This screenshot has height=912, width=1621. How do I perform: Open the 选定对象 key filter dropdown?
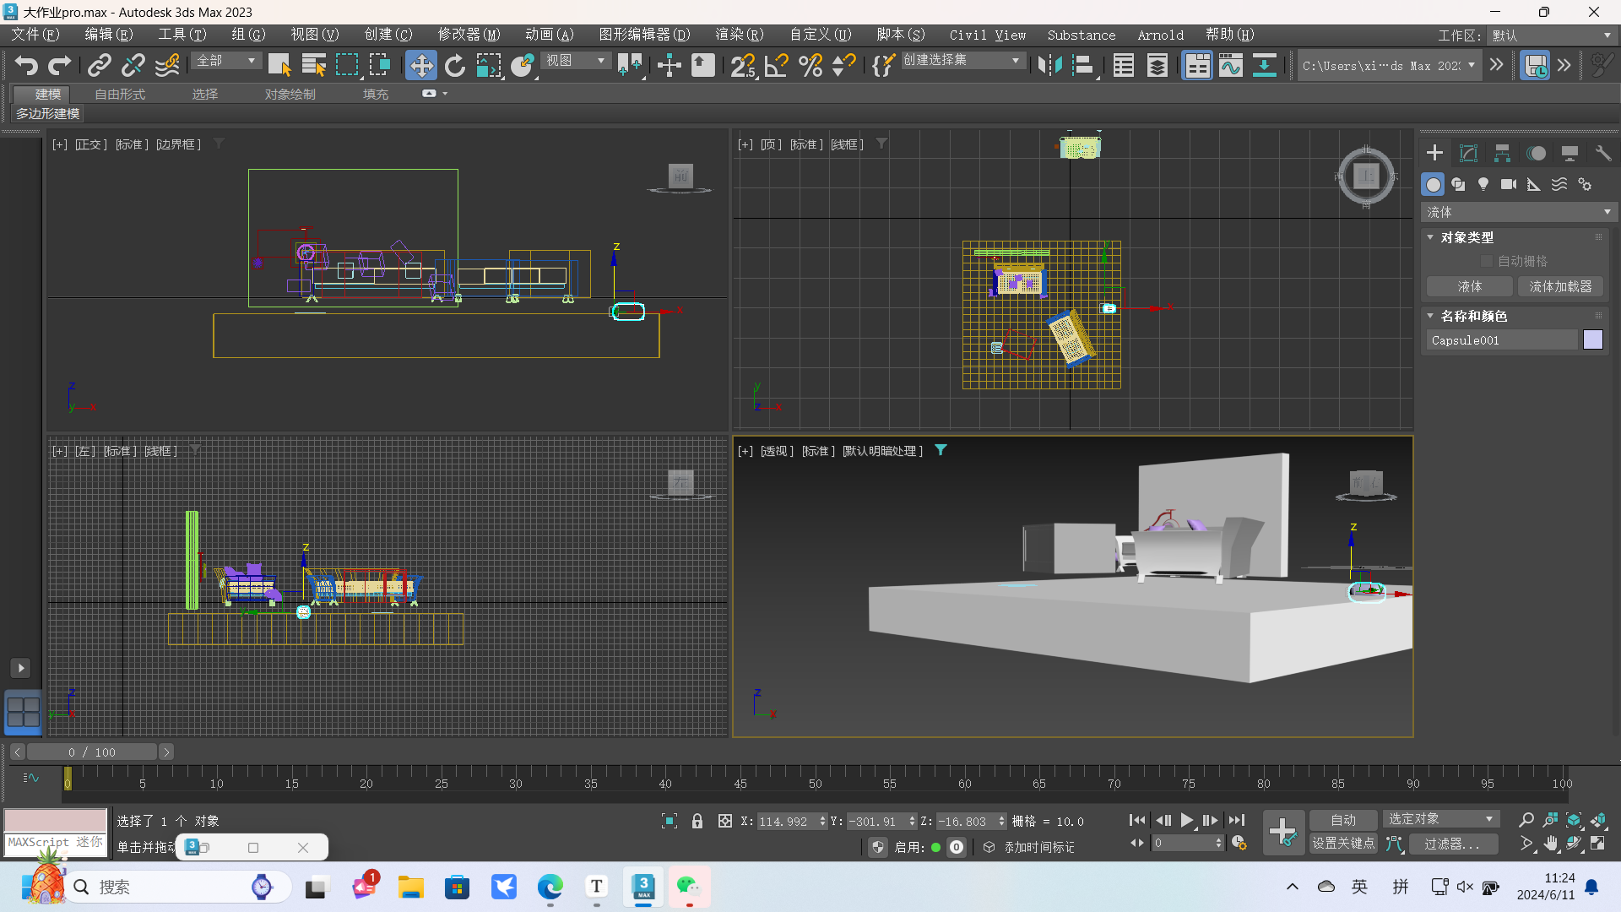pyautogui.click(x=1441, y=819)
